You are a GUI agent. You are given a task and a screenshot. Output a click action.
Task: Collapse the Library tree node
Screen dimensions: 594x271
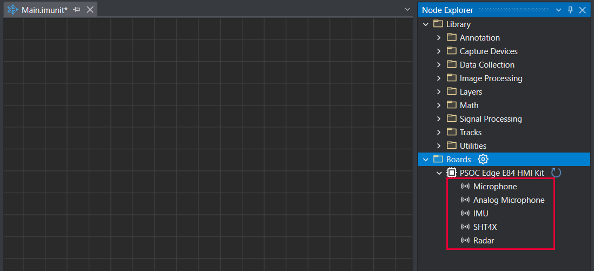pos(426,24)
